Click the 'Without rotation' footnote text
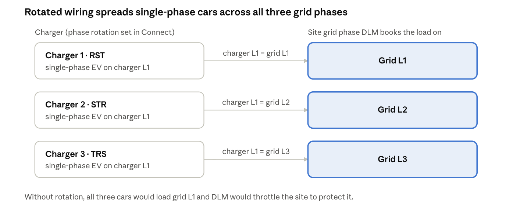506x209 pixels. point(189,197)
